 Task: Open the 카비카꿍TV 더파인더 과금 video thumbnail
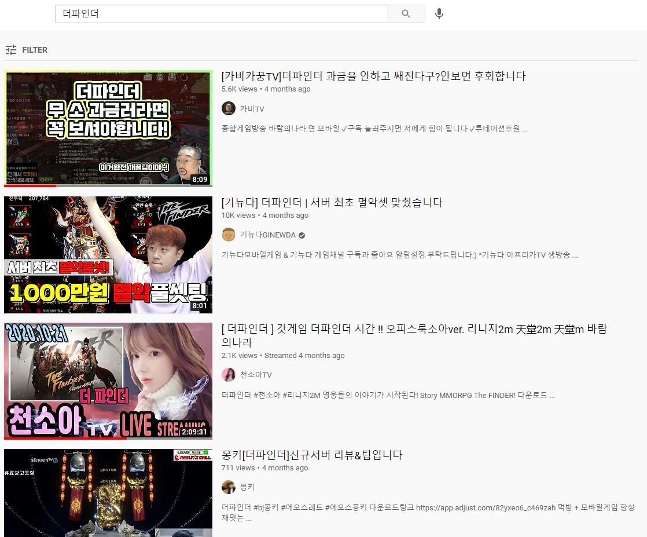click(x=108, y=129)
